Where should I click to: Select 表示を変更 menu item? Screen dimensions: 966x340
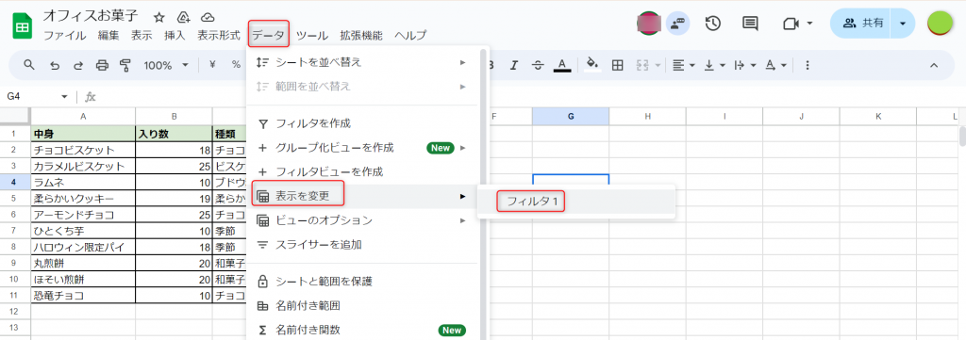point(362,196)
